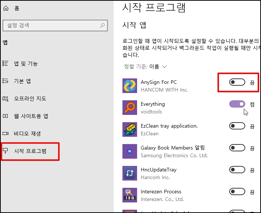Click the apps for websites (웹 사이트용 앱) icon
Screen dimensions: 261x213
click(5, 116)
